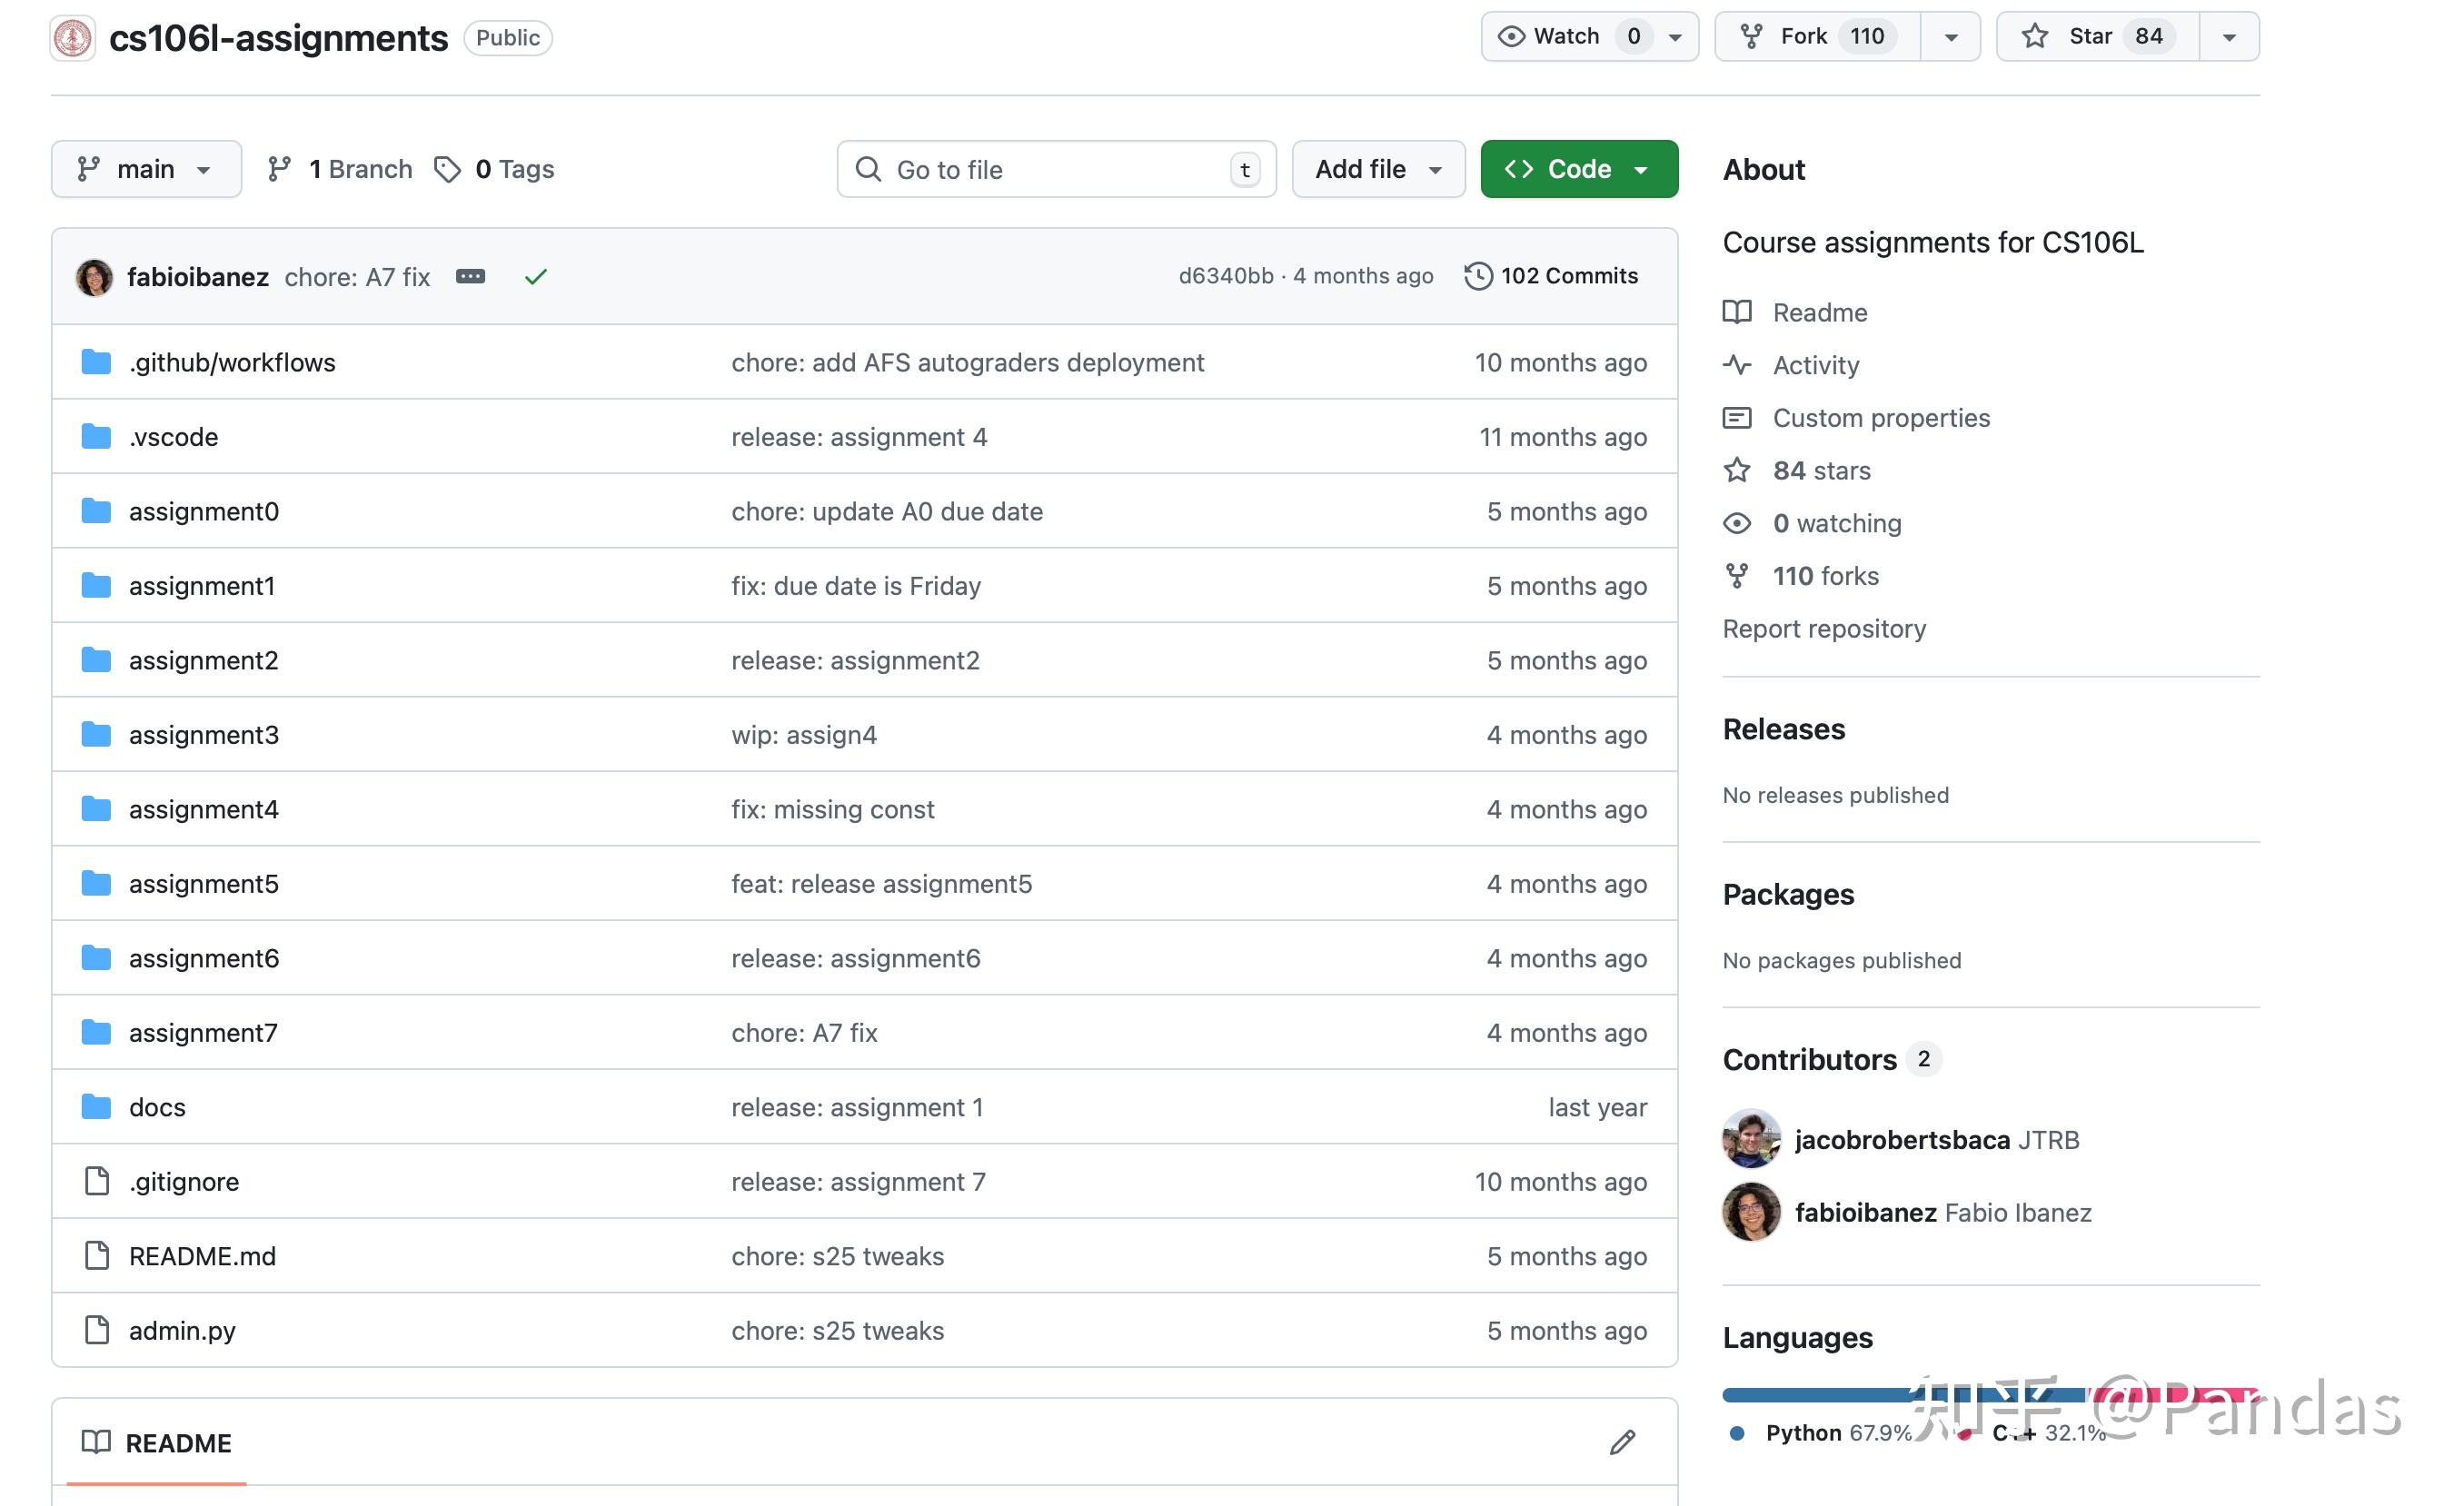
Task: Click the repository owner avatar logo
Action: pos(73,38)
